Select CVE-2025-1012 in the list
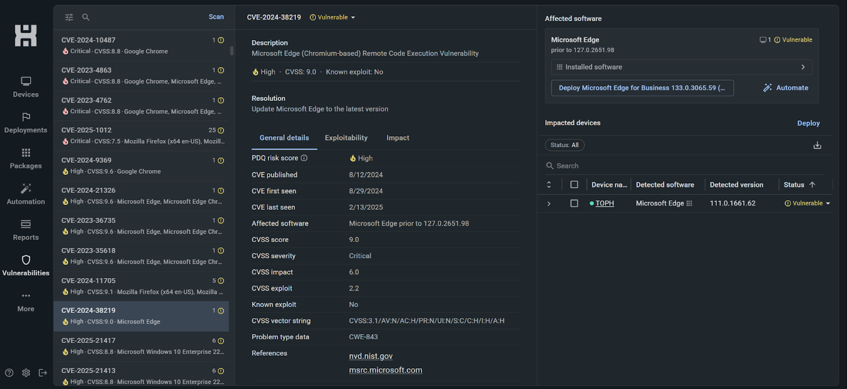Image resolution: width=847 pixels, height=389 pixels. [141, 135]
